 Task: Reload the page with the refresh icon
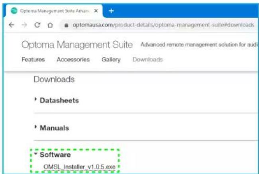point(37,25)
